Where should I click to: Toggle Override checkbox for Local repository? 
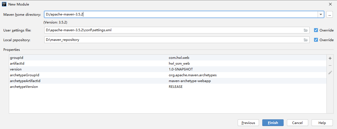point(316,40)
